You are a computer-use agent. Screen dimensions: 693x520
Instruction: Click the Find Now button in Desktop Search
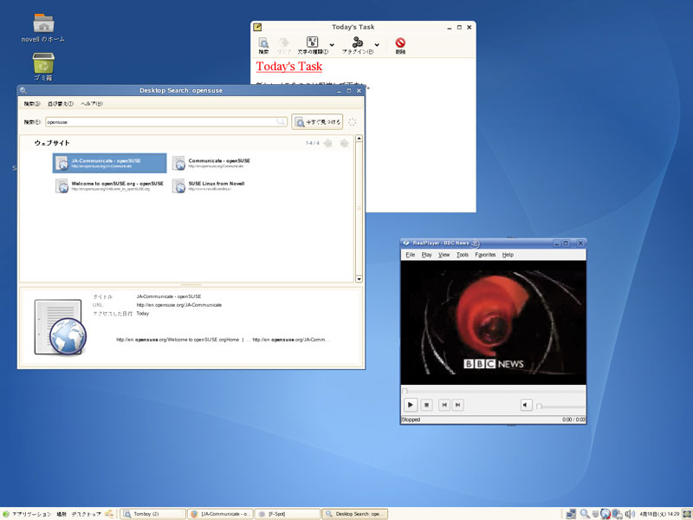(x=317, y=122)
